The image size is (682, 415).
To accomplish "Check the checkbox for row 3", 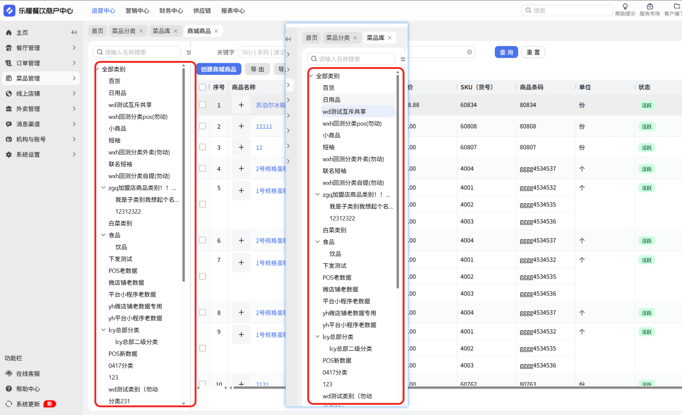I will click(x=203, y=147).
